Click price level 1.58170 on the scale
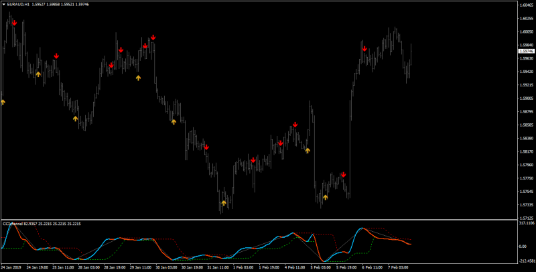 coord(527,151)
